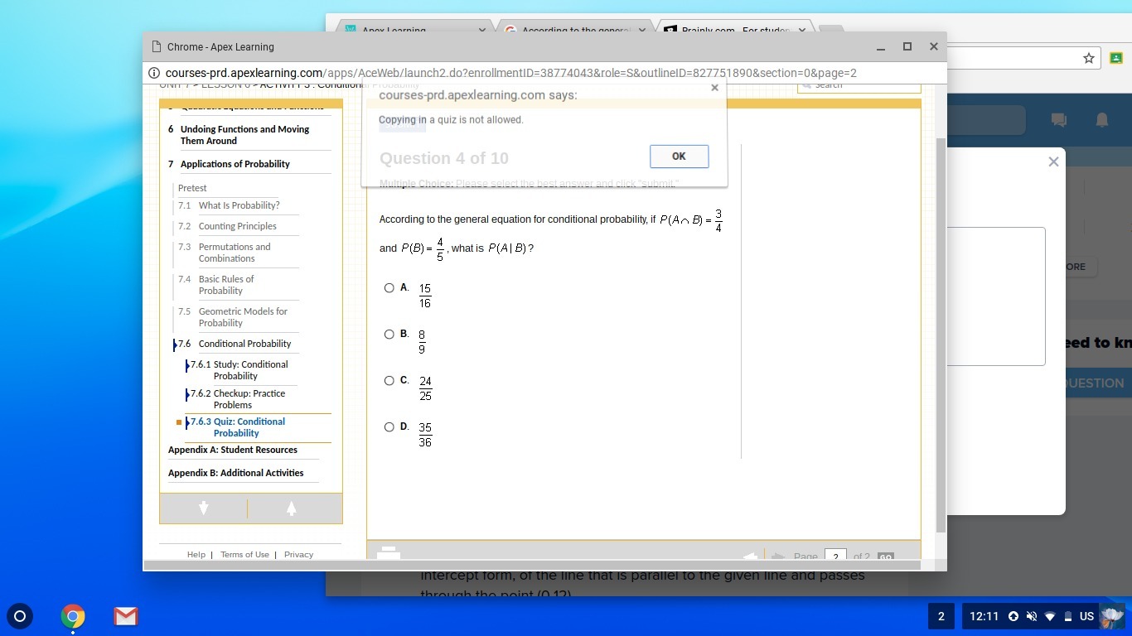
Task: Select answer C, 24/25
Action: (389, 381)
